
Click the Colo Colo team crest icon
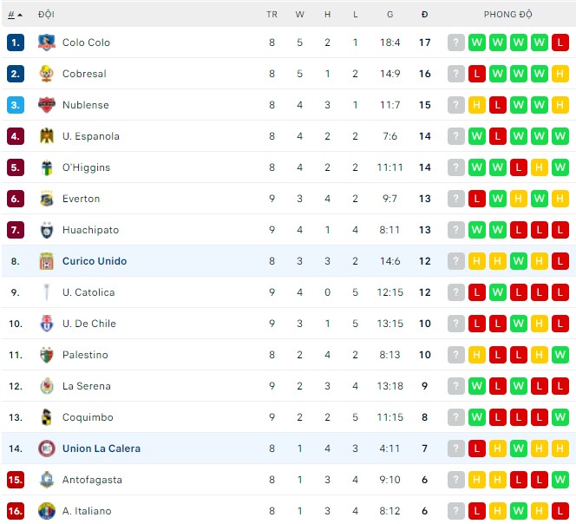pyautogui.click(x=47, y=43)
